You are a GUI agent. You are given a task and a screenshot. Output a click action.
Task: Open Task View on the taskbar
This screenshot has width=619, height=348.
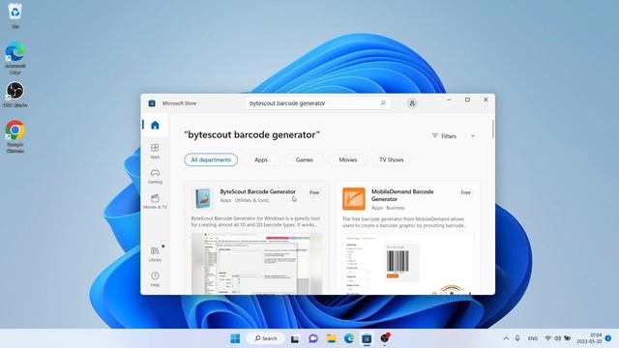[294, 338]
